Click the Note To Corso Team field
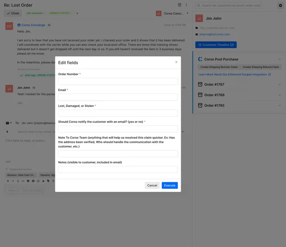This screenshot has height=247, width=286. [118, 154]
